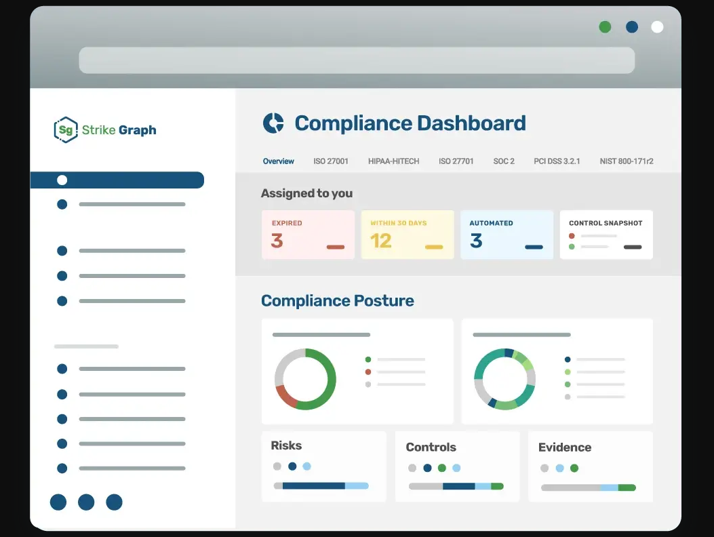Switch to the SOC 2 tab

[x=504, y=161]
